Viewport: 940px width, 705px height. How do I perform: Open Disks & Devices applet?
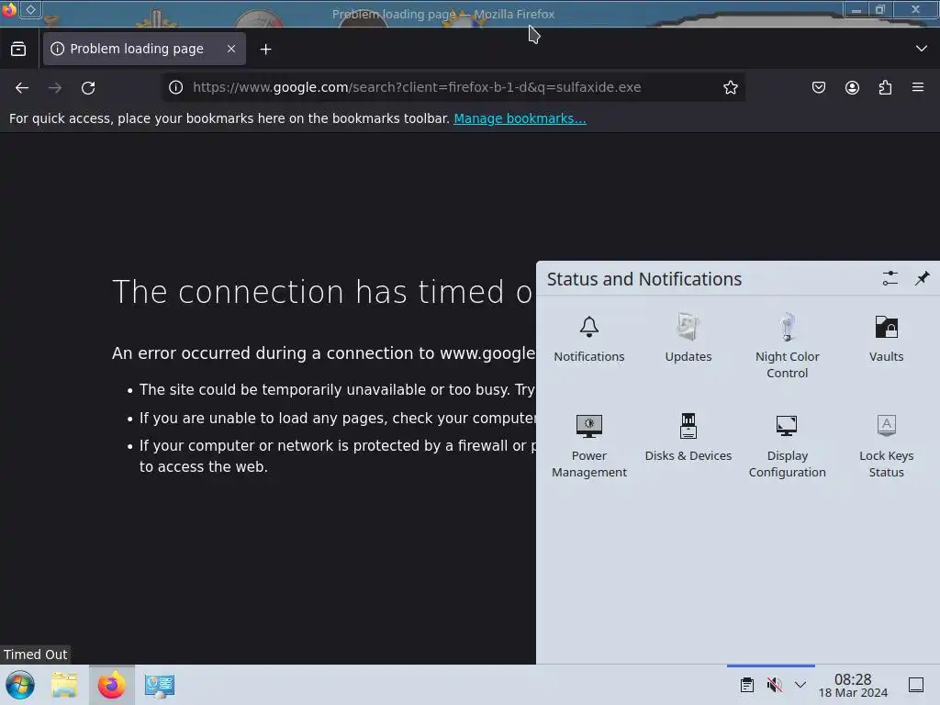688,438
